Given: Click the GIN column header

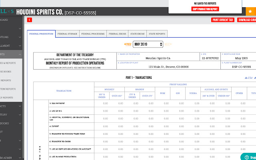Looking at the screenshot, I should (x=178, y=93).
